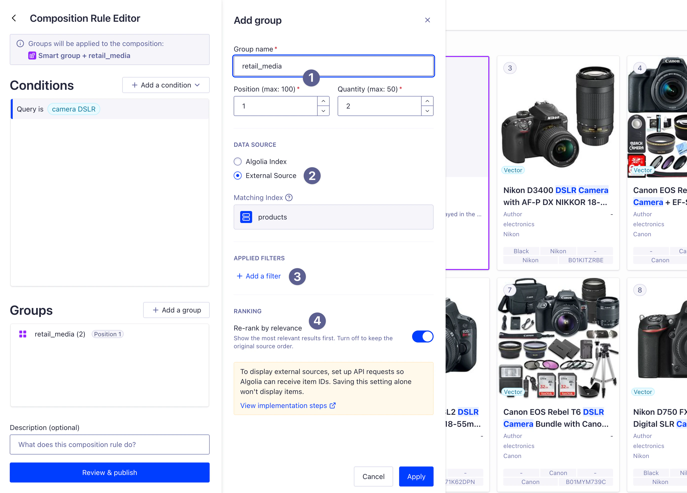Screen dimensions: 687x493
Task: Click the description field for the composition rule
Action: [110, 444]
